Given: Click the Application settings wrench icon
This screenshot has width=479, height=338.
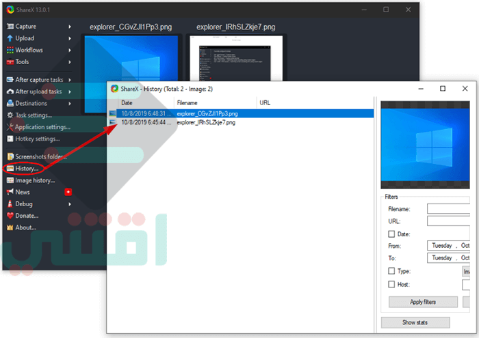Looking at the screenshot, I should click(x=10, y=127).
